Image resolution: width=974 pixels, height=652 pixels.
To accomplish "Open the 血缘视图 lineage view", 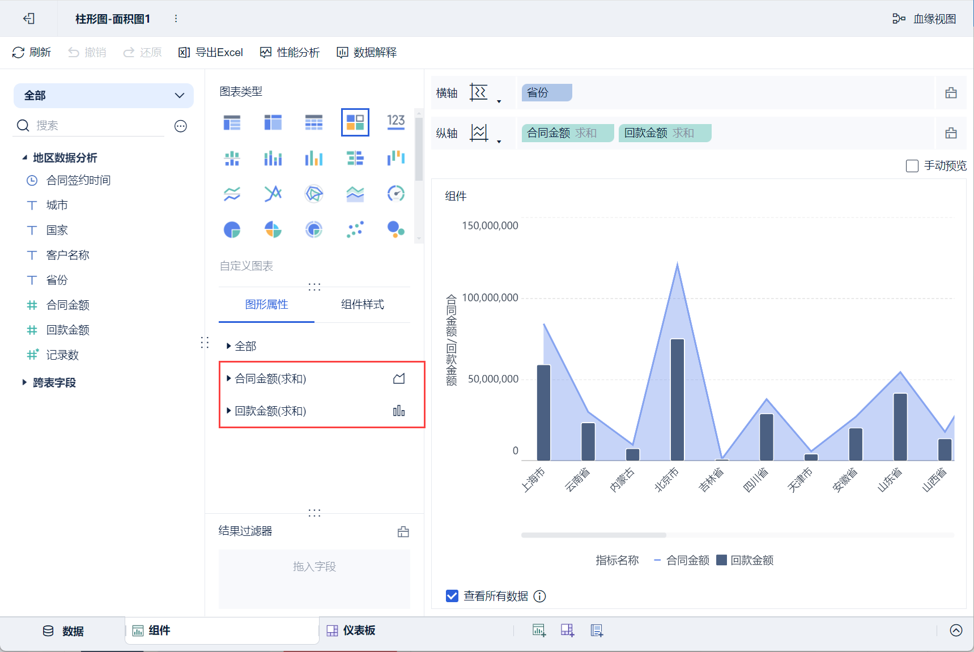I will click(x=924, y=19).
